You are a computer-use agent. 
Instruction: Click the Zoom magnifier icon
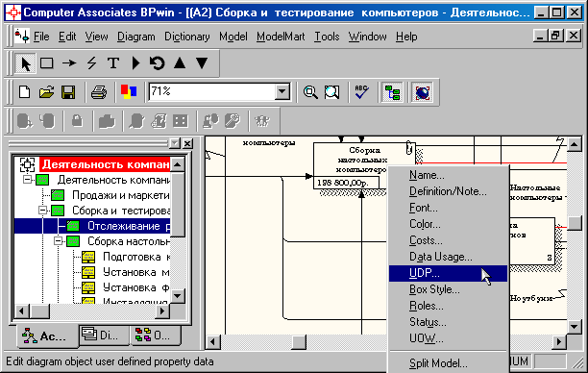tap(310, 92)
